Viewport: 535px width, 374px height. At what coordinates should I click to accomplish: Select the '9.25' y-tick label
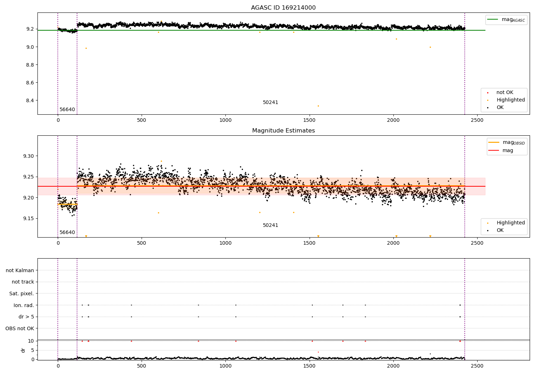click(x=29, y=177)
